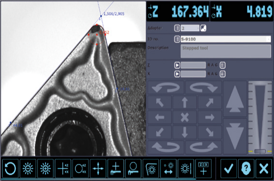This screenshot has width=274, height=181.
Task: Expand the ID no. dropdown with S-9100
Action: (226, 39)
